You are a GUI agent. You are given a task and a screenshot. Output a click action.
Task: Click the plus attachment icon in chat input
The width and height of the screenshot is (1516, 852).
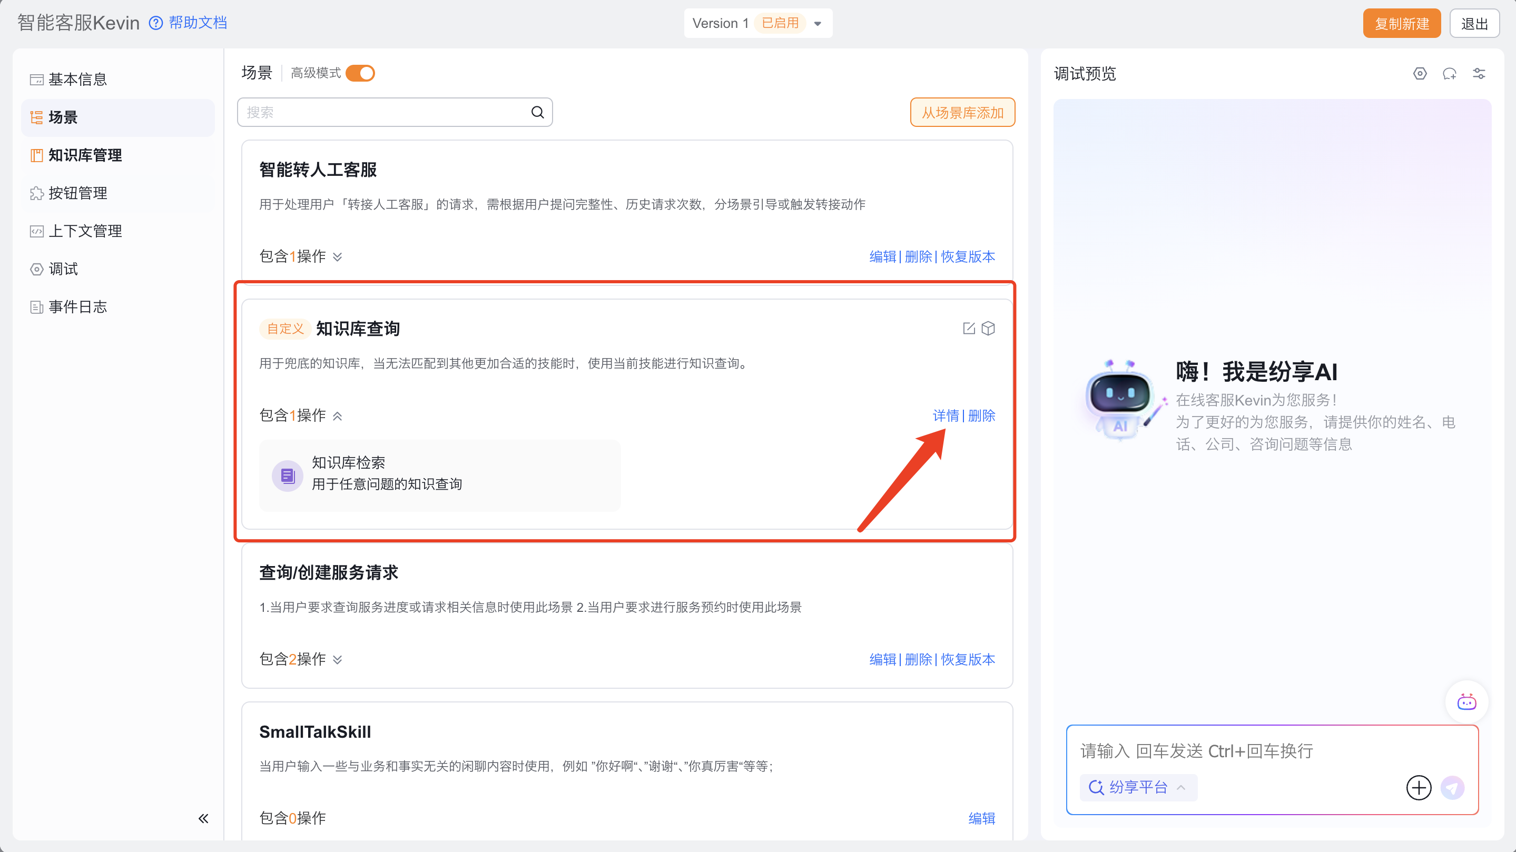1419,787
